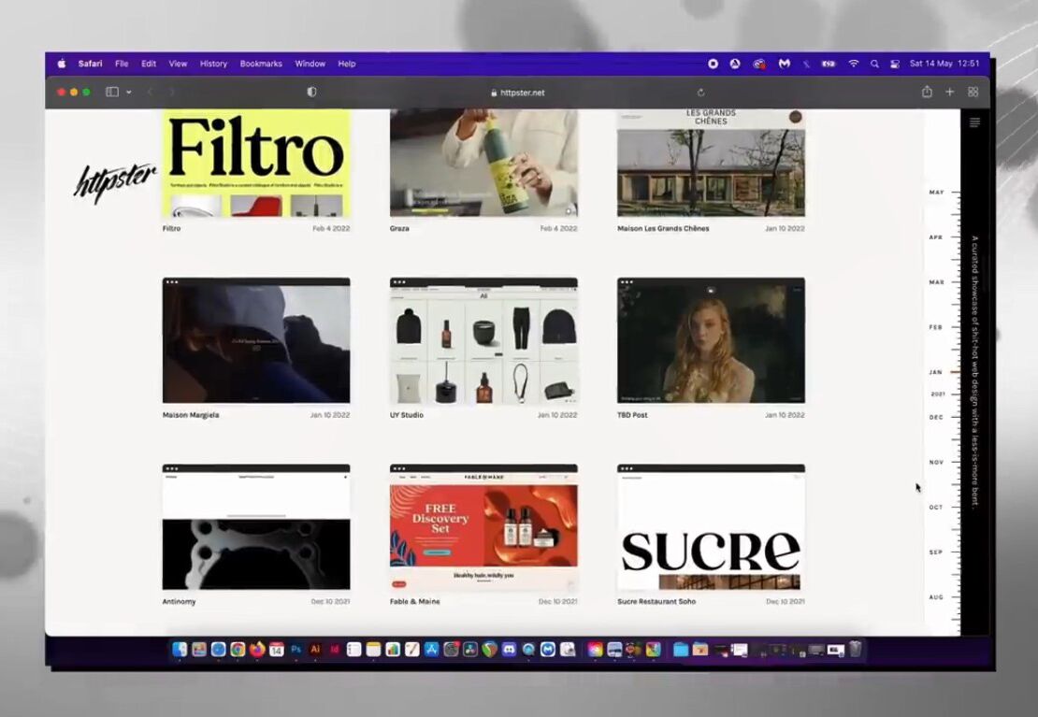Open a new tab with plus icon
The height and width of the screenshot is (717, 1038).
pyautogui.click(x=950, y=93)
